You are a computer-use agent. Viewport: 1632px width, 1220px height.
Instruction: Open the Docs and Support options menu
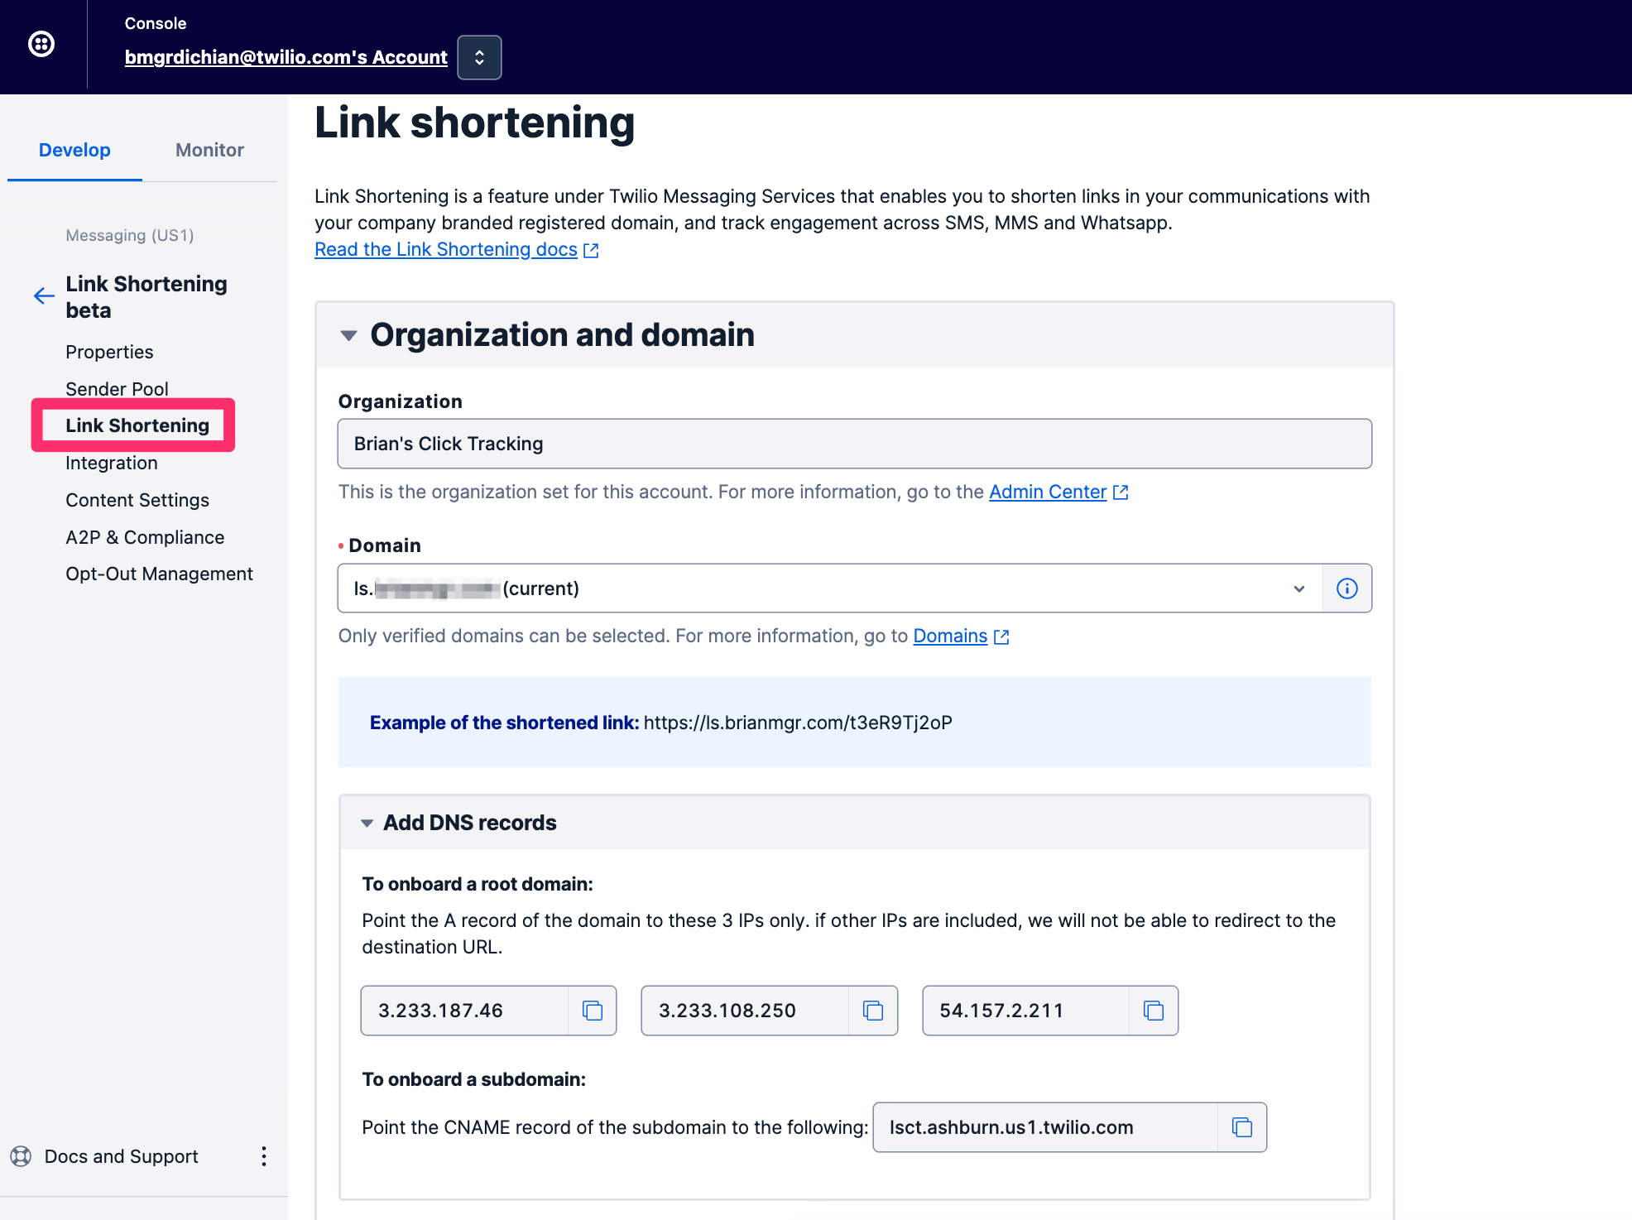[x=264, y=1156]
